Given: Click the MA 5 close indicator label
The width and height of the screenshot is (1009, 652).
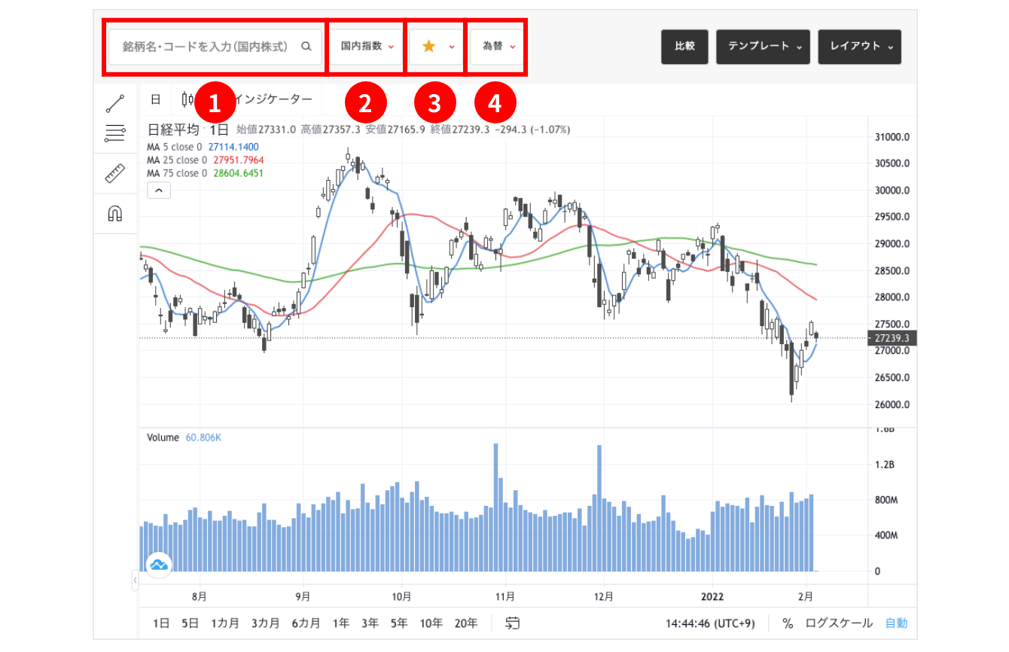Looking at the screenshot, I should [x=175, y=147].
